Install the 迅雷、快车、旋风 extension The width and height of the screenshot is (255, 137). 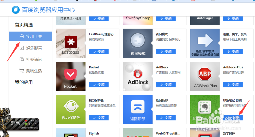coord(233,51)
